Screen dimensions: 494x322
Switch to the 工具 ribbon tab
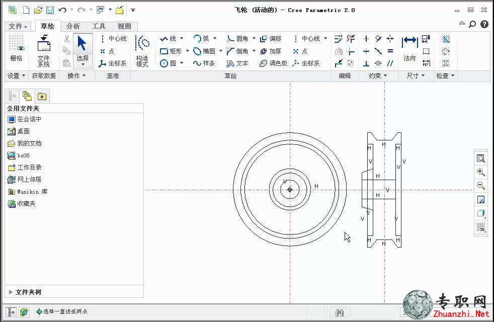click(99, 26)
